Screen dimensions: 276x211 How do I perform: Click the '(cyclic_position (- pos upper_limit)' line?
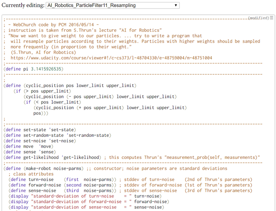tap(100, 97)
